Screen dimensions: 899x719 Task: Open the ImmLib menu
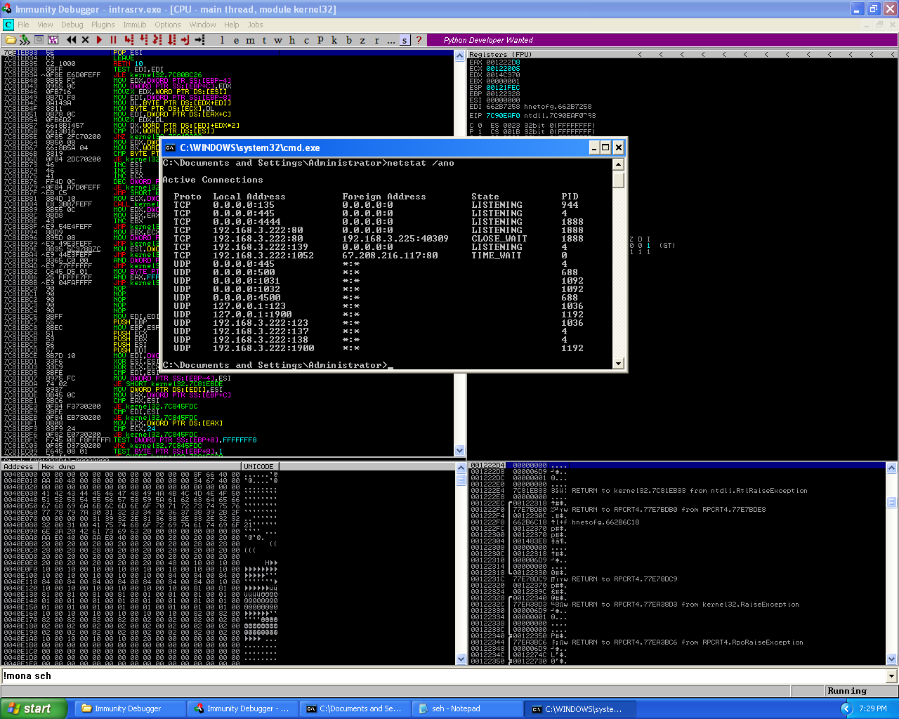tap(135, 25)
